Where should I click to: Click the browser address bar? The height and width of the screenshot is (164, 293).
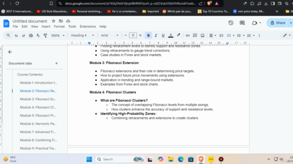point(130,4)
